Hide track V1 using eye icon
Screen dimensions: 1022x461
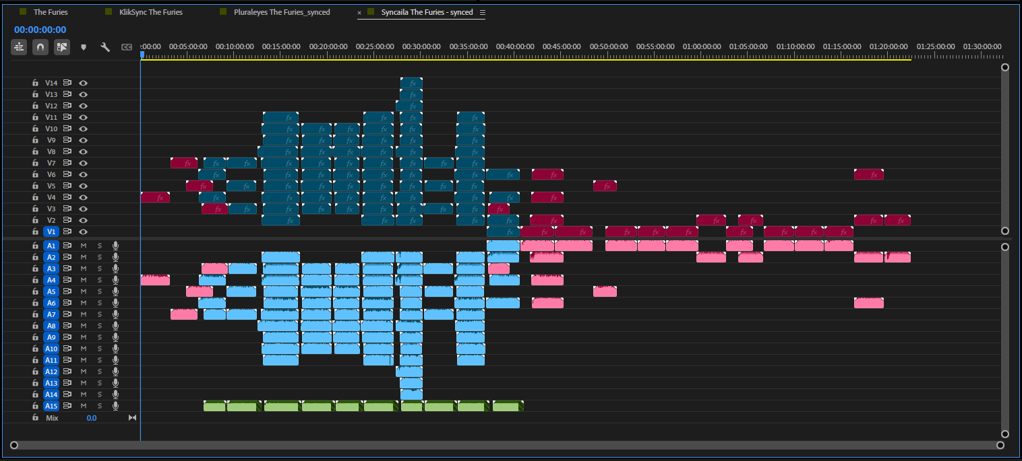tap(84, 232)
